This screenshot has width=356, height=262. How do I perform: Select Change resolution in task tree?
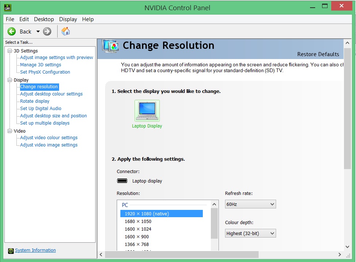coord(39,87)
